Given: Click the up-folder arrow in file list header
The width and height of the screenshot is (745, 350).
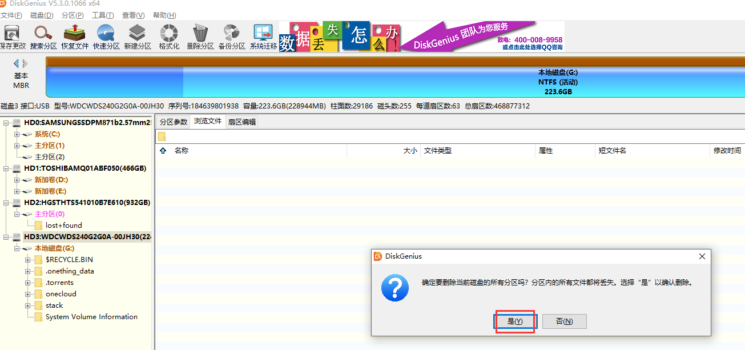Looking at the screenshot, I should (x=163, y=151).
